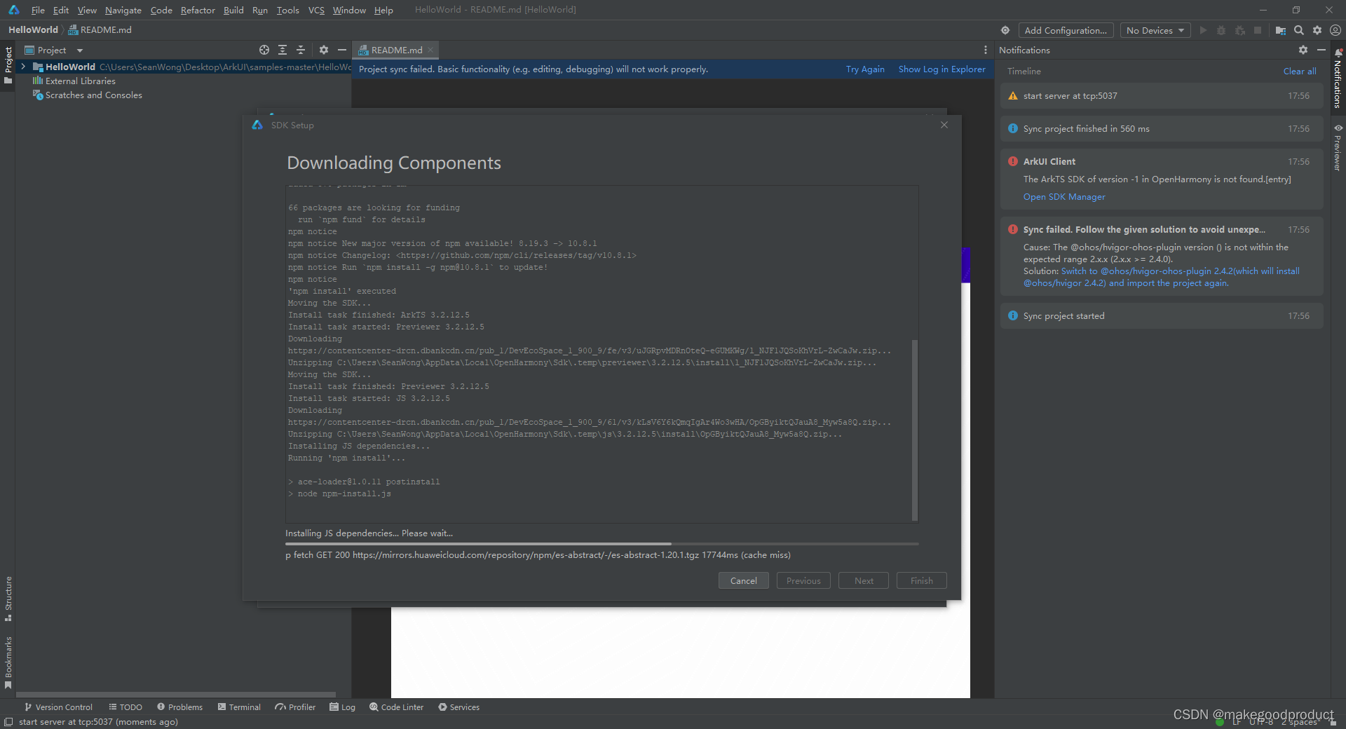The width and height of the screenshot is (1346, 729).
Task: Open the File menu
Action: click(38, 10)
